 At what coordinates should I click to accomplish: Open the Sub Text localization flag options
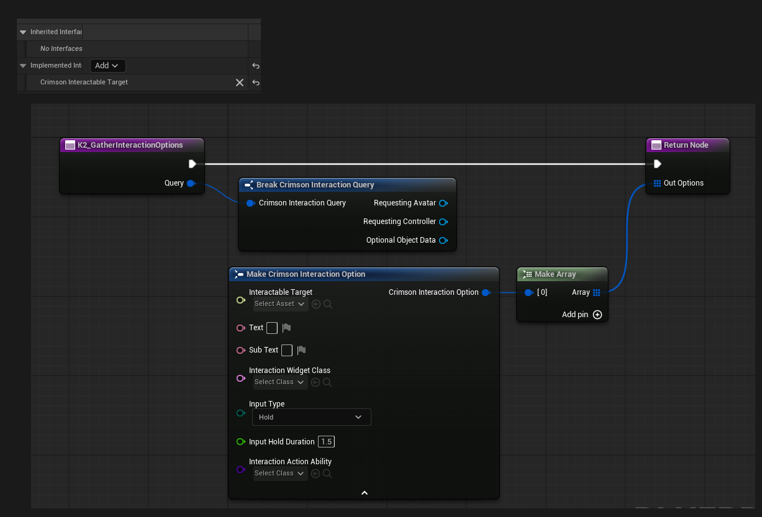pyautogui.click(x=301, y=350)
